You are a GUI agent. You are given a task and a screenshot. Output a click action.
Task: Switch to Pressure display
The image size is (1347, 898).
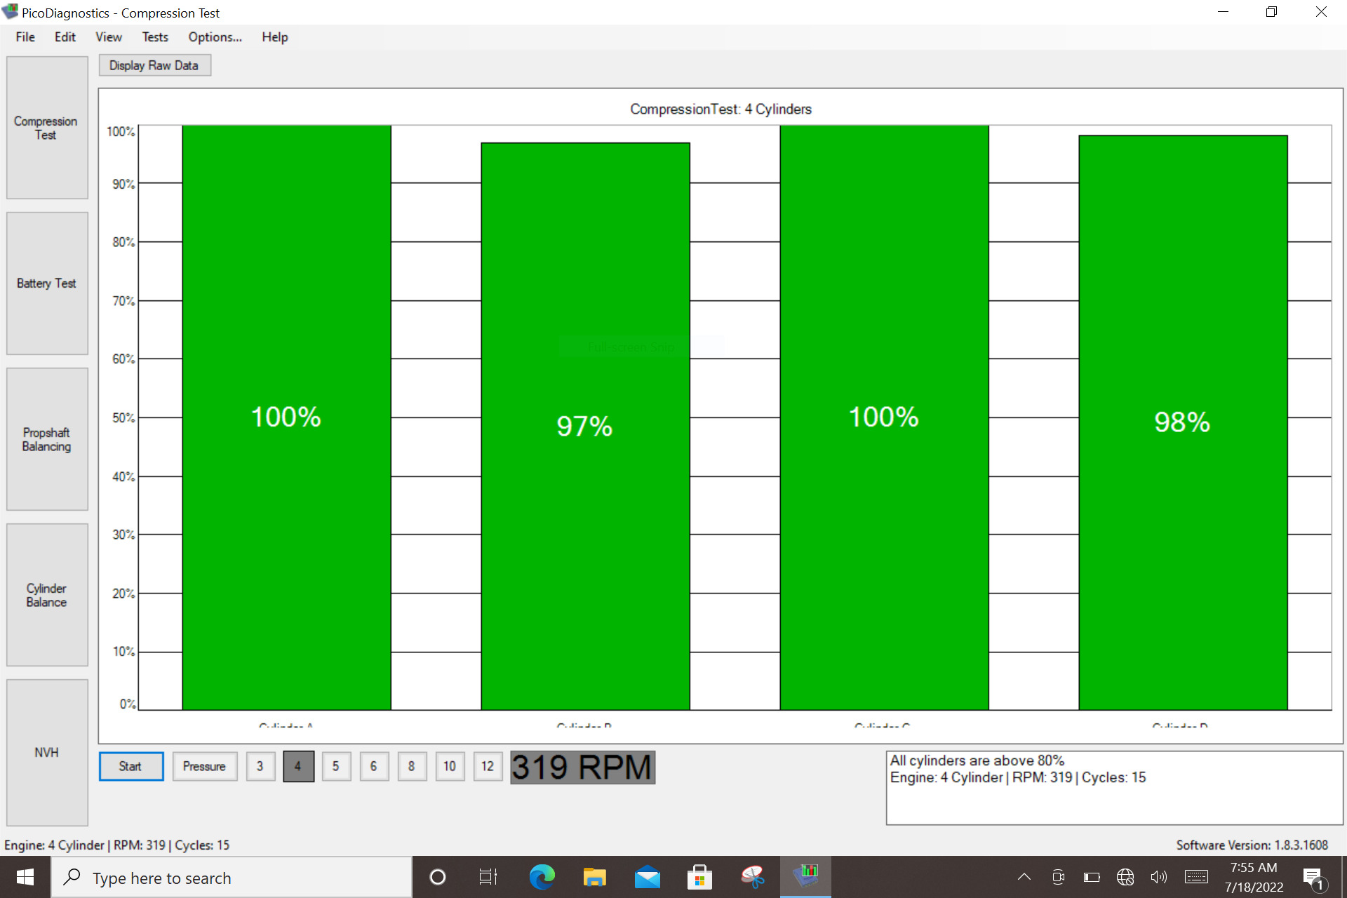[x=204, y=766]
